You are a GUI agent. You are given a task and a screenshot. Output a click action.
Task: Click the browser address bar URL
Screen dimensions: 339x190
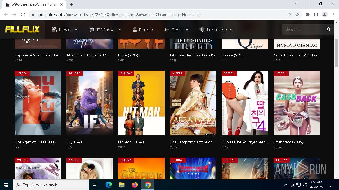pos(119,15)
